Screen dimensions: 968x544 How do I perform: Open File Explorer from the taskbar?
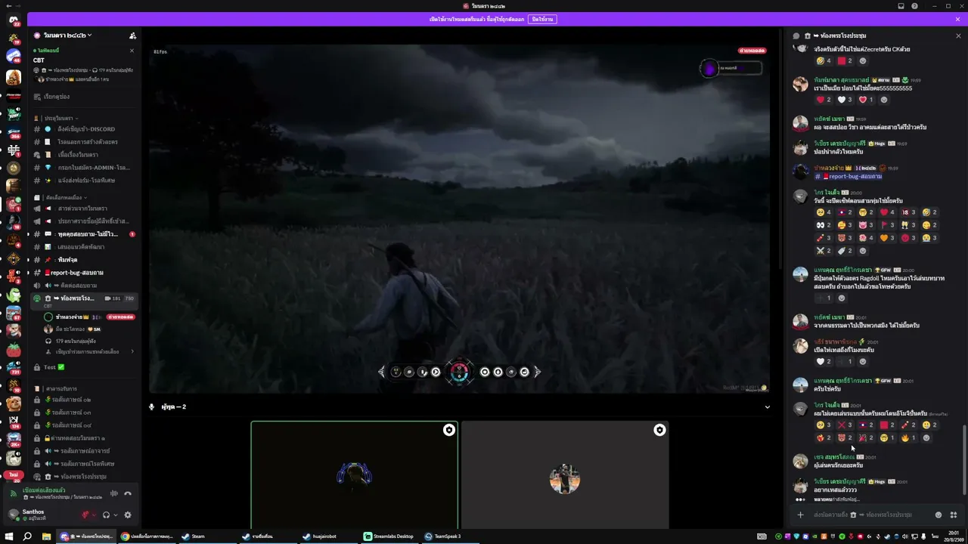46,536
